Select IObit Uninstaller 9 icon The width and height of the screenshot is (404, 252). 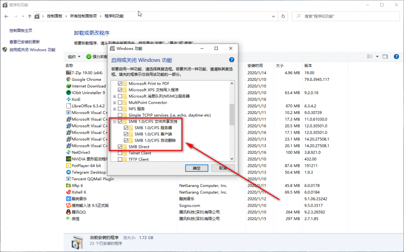point(68,93)
